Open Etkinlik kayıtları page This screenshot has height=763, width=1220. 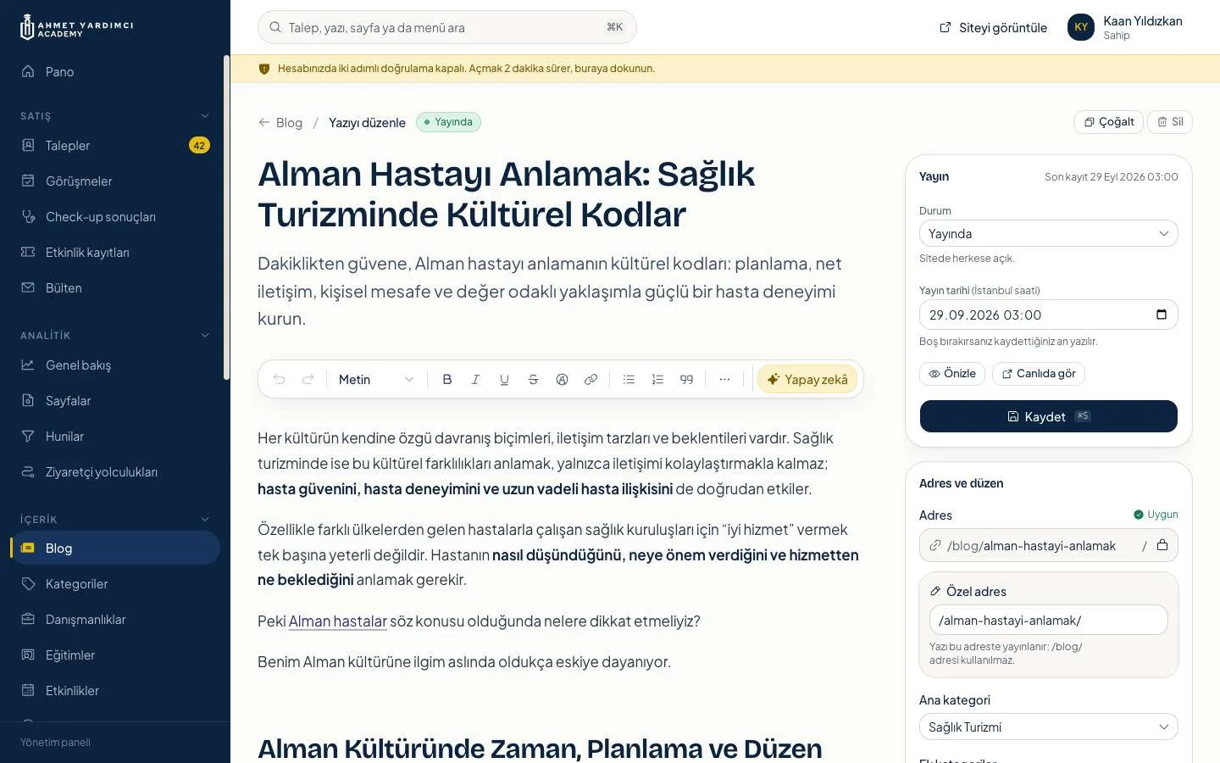[115, 253]
